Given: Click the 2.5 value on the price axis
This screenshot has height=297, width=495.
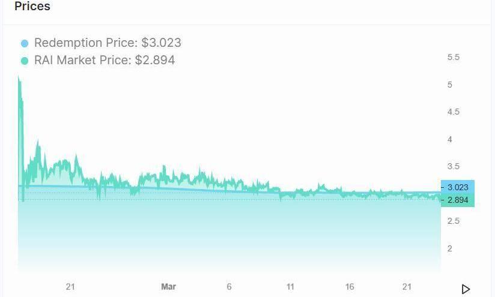Looking at the screenshot, I should click(454, 221).
